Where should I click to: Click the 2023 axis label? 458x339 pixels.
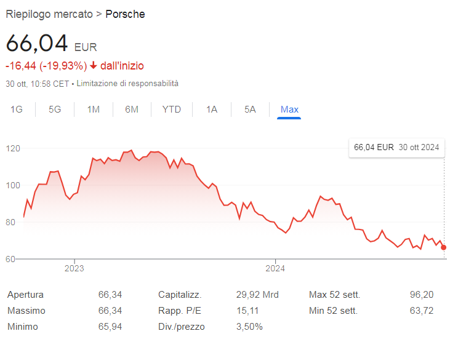tap(74, 268)
